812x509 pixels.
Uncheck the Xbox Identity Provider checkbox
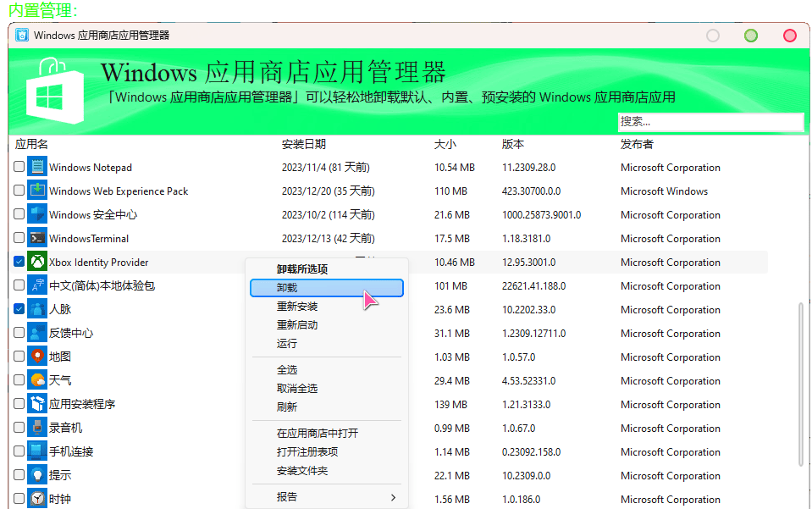(19, 262)
